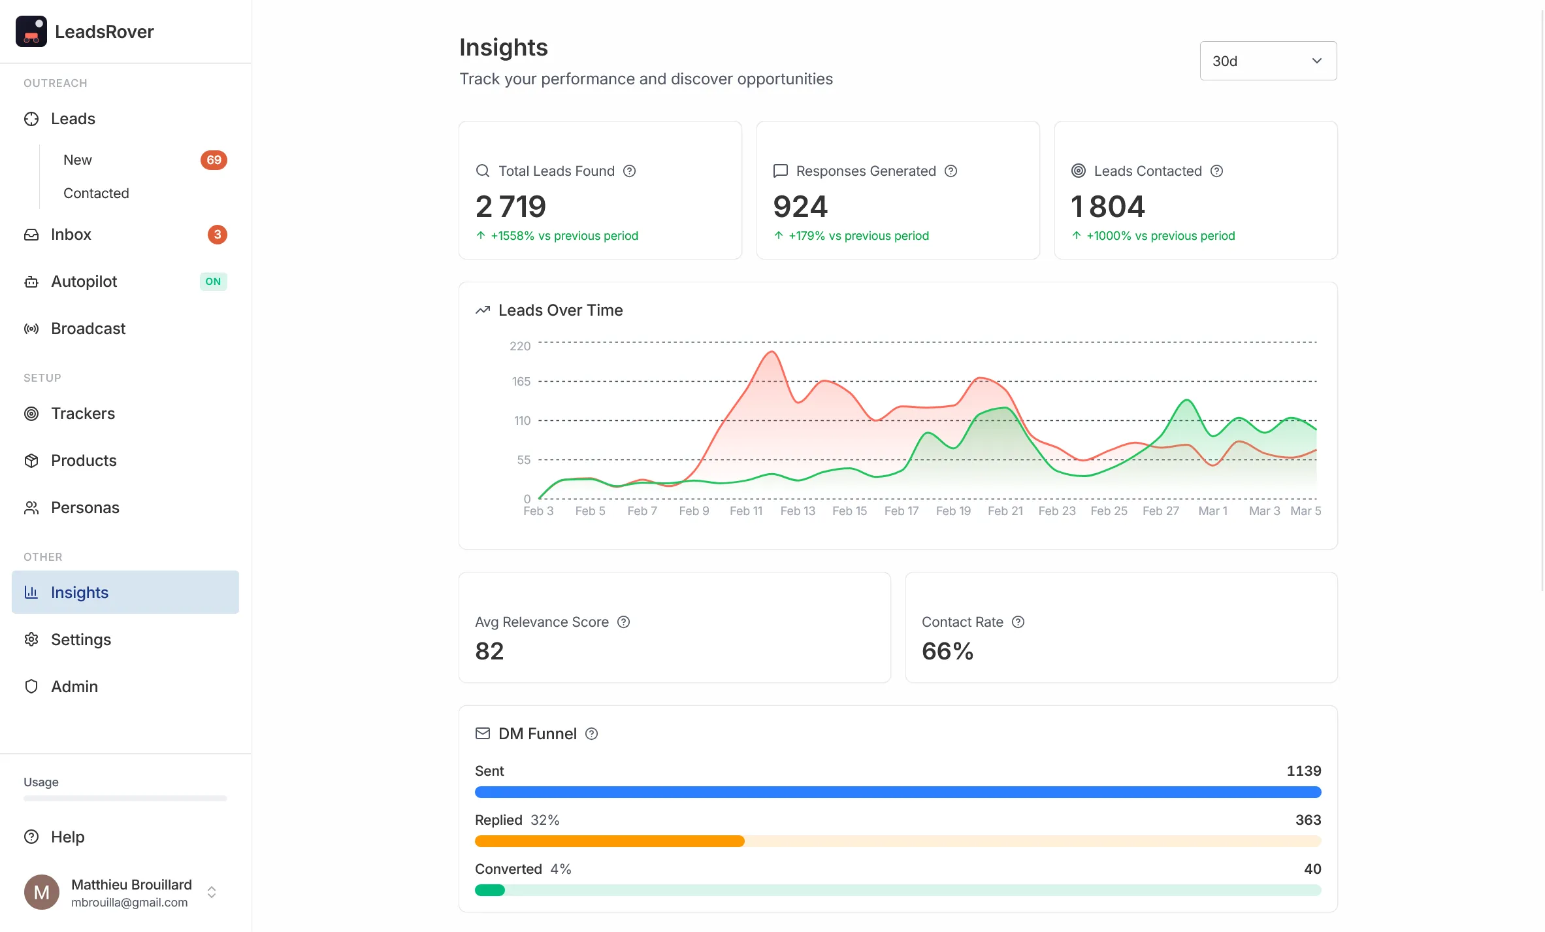Click info icon beside Leads Contacted
The width and height of the screenshot is (1545, 932).
coord(1216,171)
